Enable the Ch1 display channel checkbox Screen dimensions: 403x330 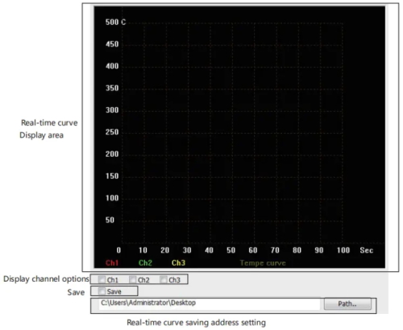point(102,279)
